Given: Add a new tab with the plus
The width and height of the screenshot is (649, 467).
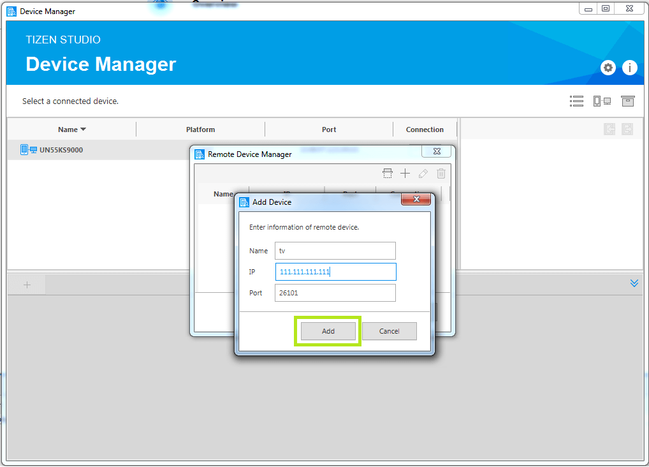Looking at the screenshot, I should 27,285.
